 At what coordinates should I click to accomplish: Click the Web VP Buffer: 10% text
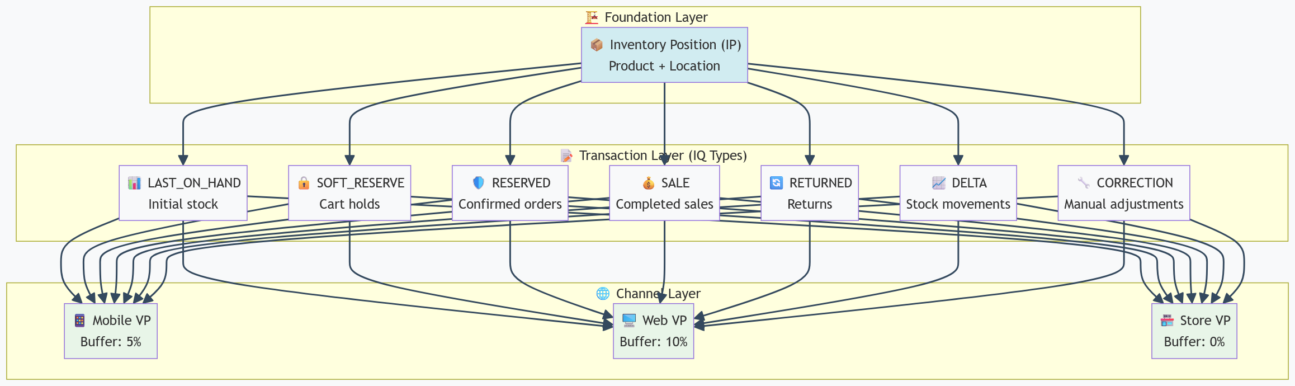[654, 342]
